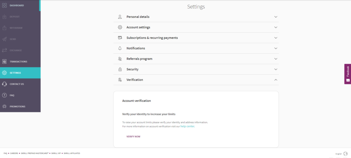Screen dimensions: 351x158
Task: Click the Settings gear icon in sidebar
Action: pos(4,73)
